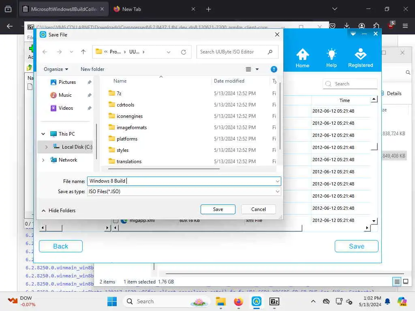Switch to MicrosoftWindows8BuildCollection tab
This screenshot has height=311, width=415.
pyautogui.click(x=64, y=9)
